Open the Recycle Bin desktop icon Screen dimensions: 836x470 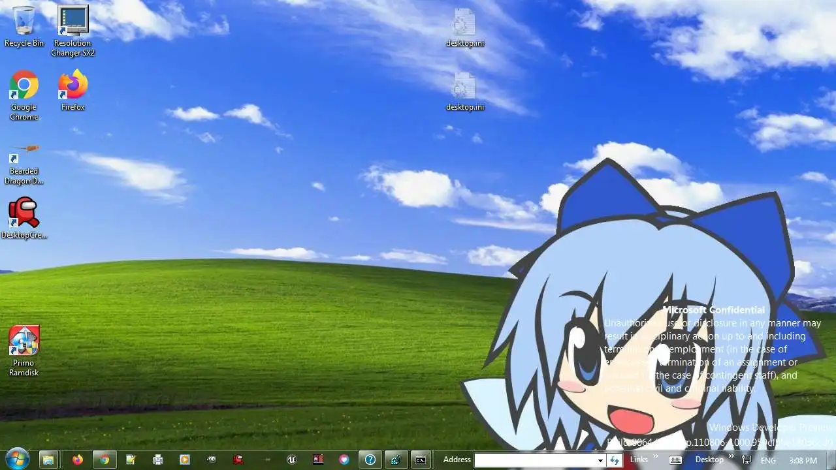coord(24,26)
